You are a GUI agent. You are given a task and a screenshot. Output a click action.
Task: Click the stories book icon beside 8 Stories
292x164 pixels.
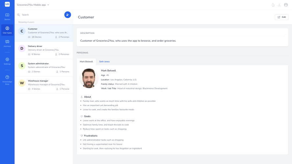click(29, 54)
